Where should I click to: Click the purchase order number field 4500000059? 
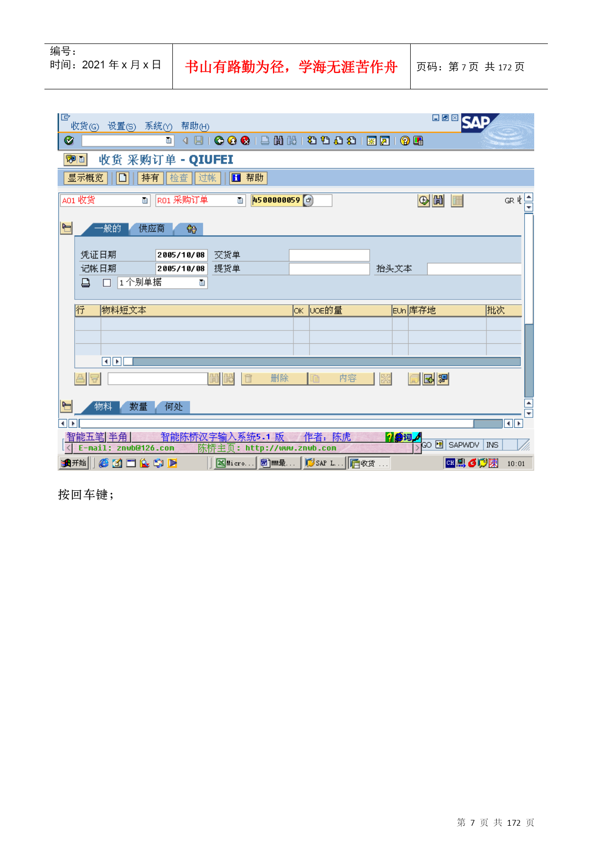pyautogui.click(x=277, y=200)
